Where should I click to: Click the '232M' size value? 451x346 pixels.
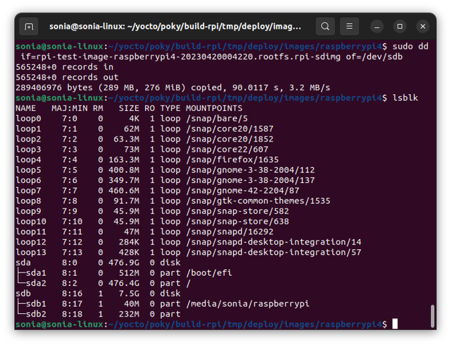pos(129,315)
